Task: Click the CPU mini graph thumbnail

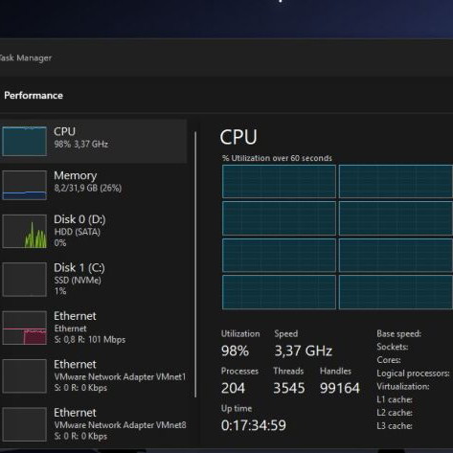Action: click(x=24, y=141)
